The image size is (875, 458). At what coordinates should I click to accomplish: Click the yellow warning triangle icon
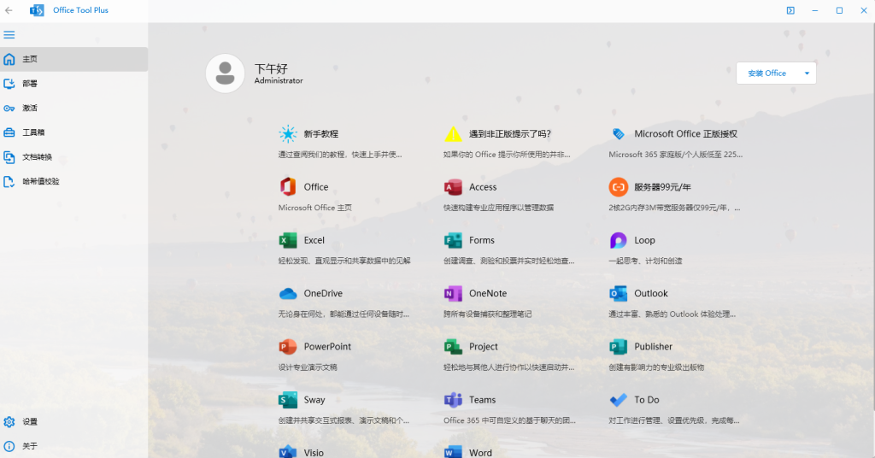coord(453,134)
